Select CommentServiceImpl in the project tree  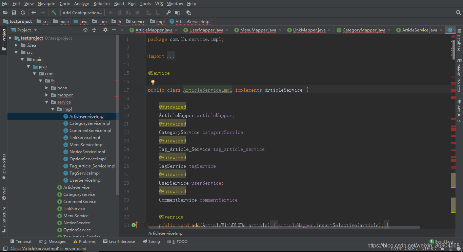point(90,131)
